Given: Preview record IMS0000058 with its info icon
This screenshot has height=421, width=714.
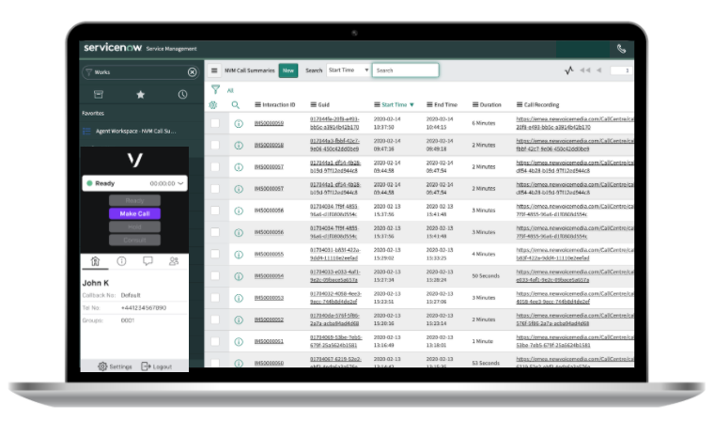Looking at the screenshot, I should tap(239, 146).
